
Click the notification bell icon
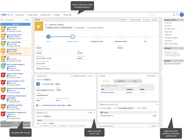(x=174, y=15)
